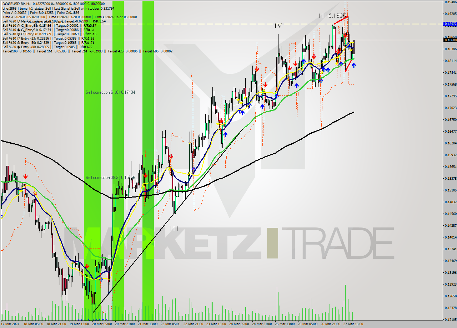Click the 0.1675 price axis label
The height and width of the screenshot is (328, 457).
(451, 120)
